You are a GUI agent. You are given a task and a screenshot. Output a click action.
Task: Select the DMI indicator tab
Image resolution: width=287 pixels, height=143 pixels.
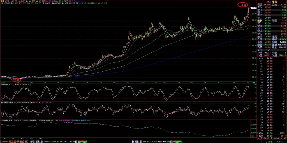40,138
